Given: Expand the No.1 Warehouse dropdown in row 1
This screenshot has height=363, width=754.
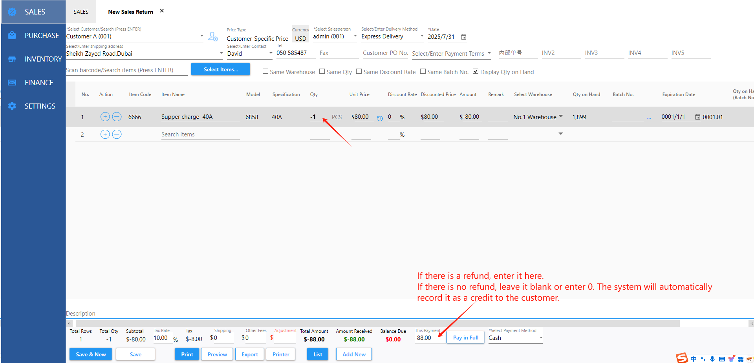Looking at the screenshot, I should pos(560,116).
